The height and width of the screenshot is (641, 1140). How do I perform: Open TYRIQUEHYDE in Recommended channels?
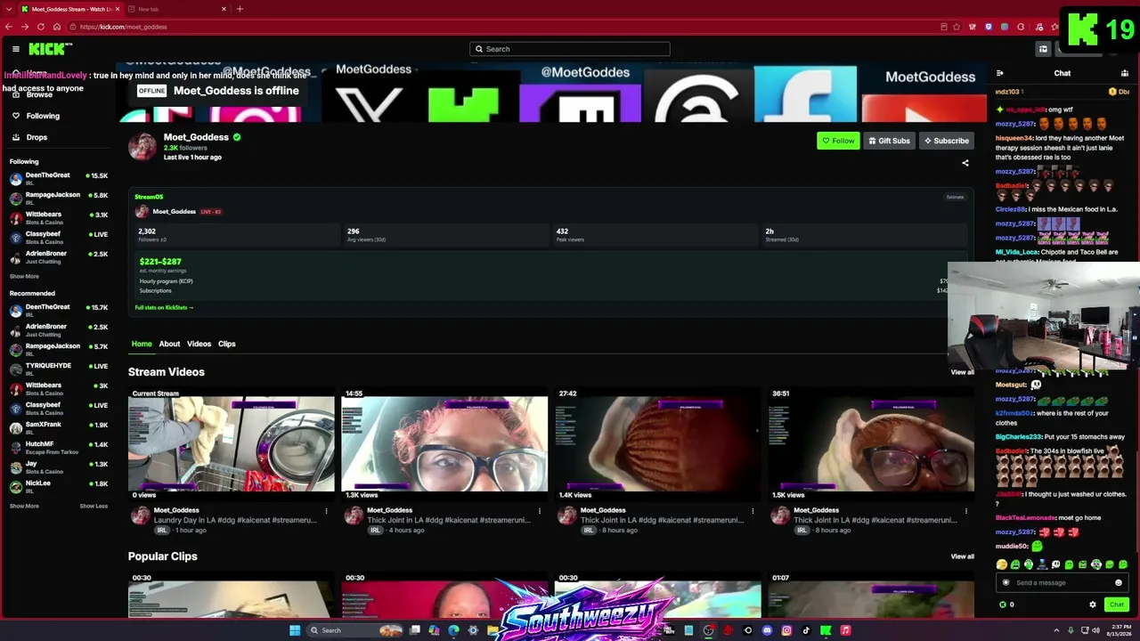click(59, 368)
